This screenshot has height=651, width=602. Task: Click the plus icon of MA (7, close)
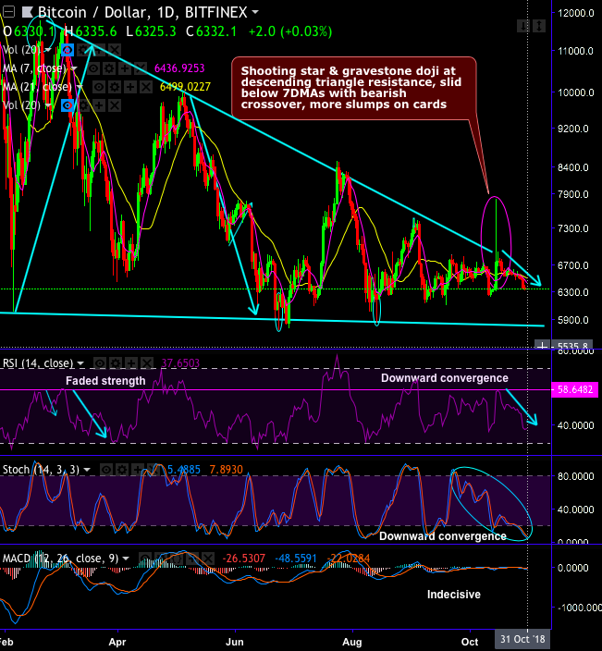125,68
